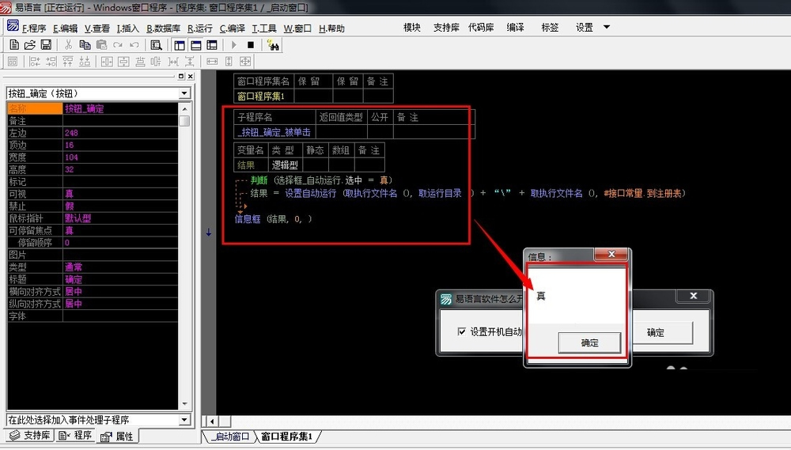791x450 pixels.
Task: Click the 模块 item in top bar
Action: 411,27
